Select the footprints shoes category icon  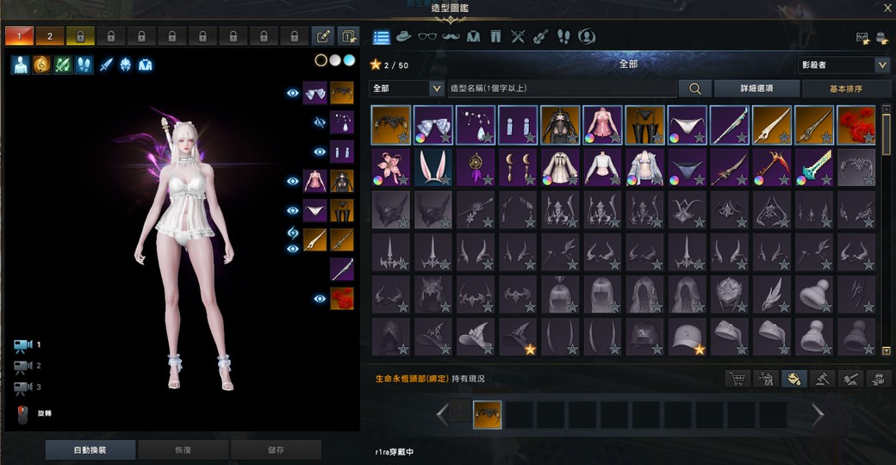click(x=563, y=37)
